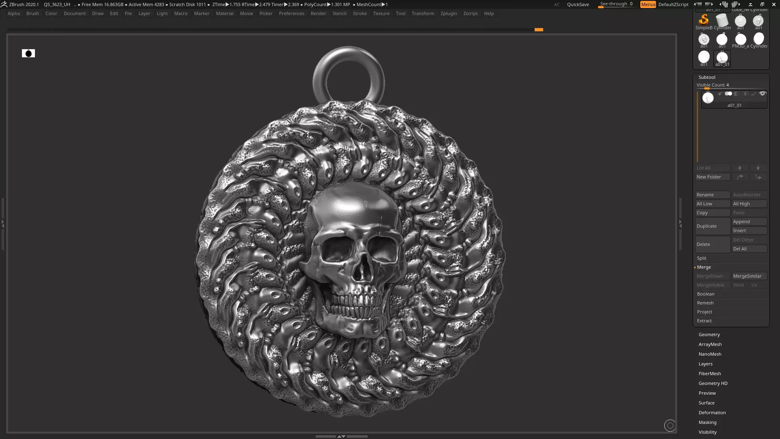Screen dimensions: 780x439
Task: Click the circular icon at canvas bottom right
Action: coord(670,426)
